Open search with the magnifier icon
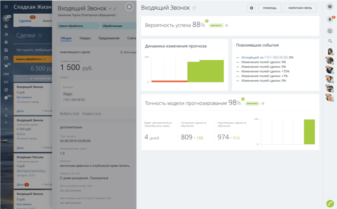This screenshot has height=209, width=337. (x=330, y=41)
